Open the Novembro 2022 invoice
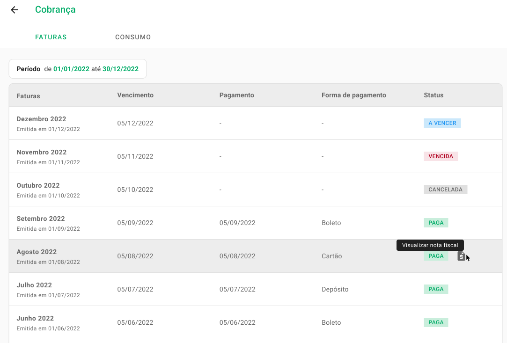Screen dimensions: 507x343 (x=256, y=156)
